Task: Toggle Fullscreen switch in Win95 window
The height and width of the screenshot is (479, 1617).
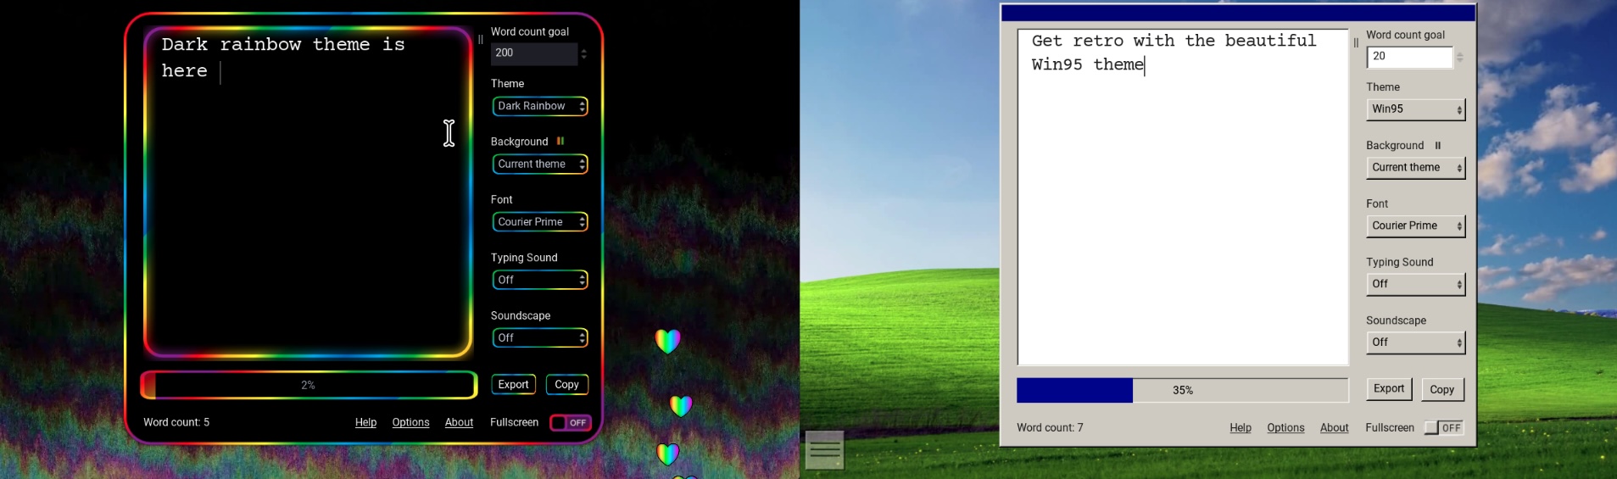Action: tap(1444, 428)
